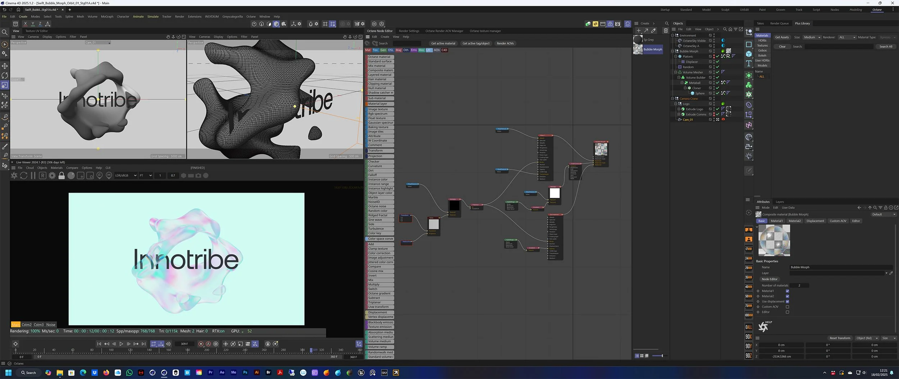
Task: Toggle Displacer enable checkmark in Objects
Action: pos(717,62)
